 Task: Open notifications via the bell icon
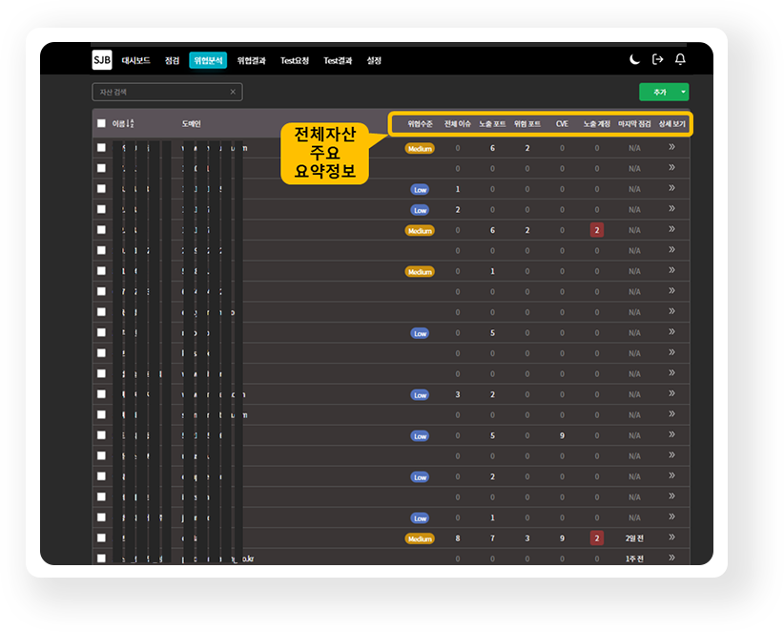tap(680, 59)
